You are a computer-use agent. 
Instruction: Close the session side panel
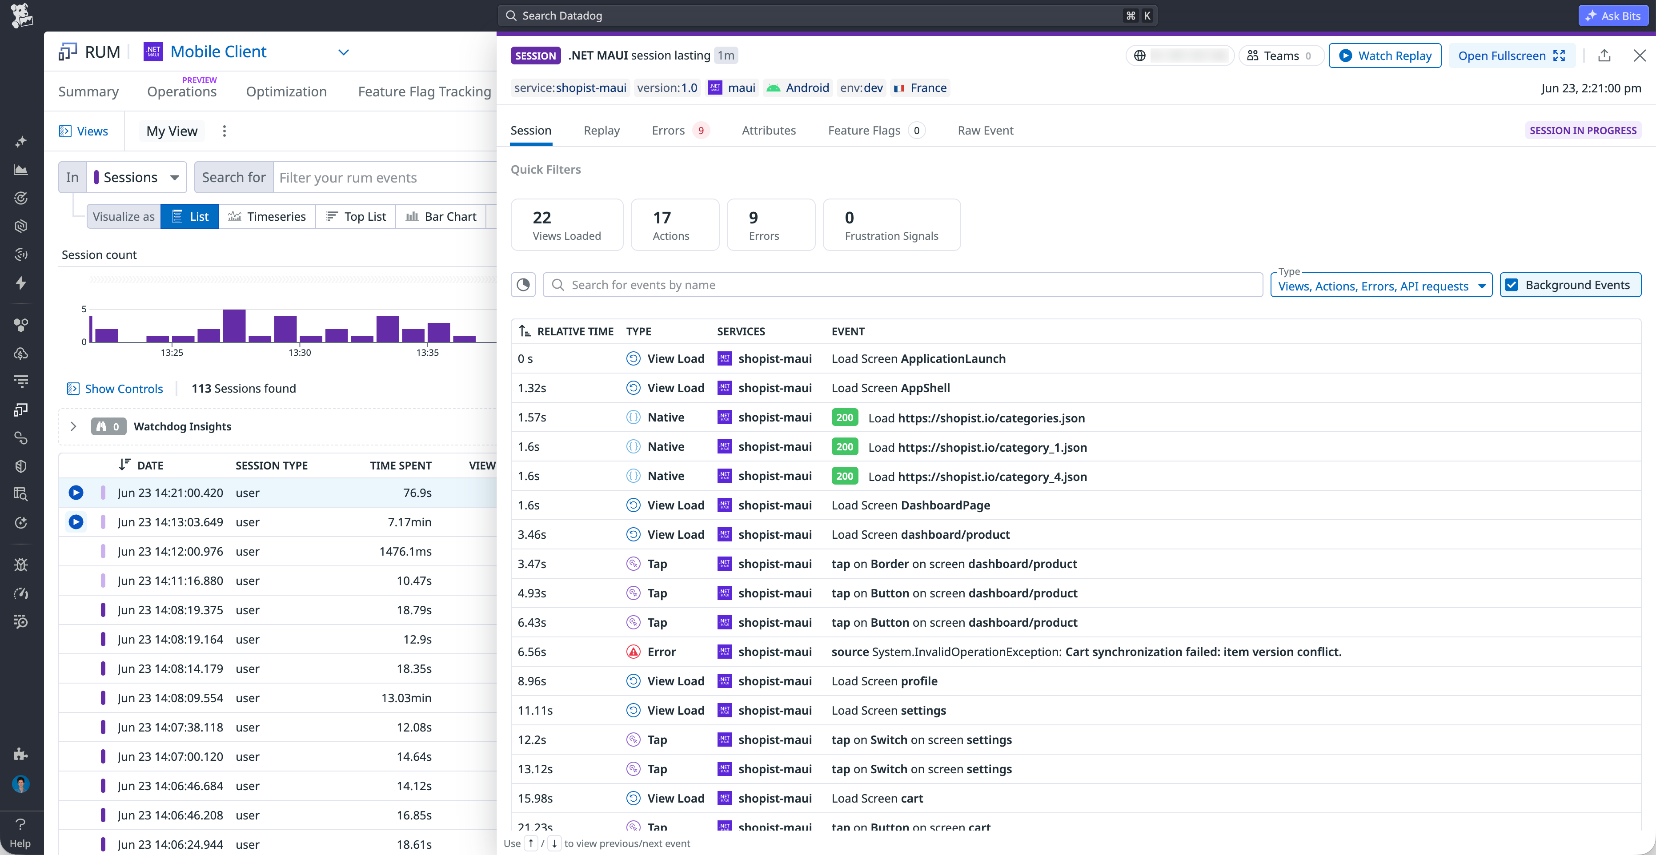point(1640,56)
